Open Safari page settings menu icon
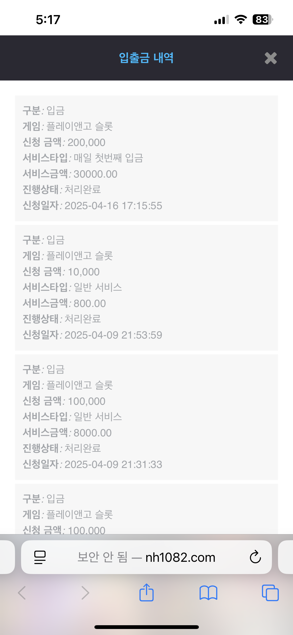 pyautogui.click(x=40, y=557)
